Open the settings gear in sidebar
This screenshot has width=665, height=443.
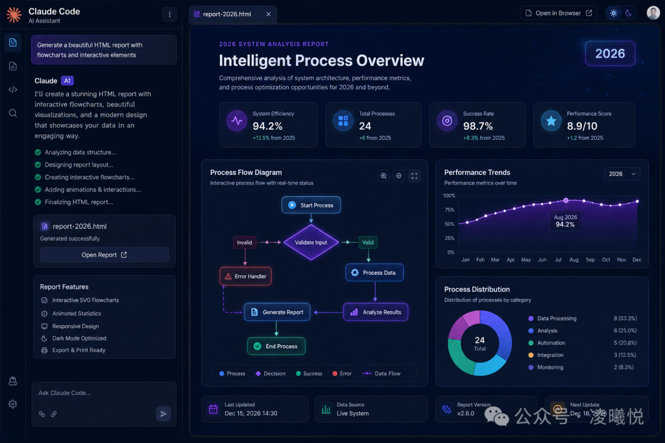13,404
